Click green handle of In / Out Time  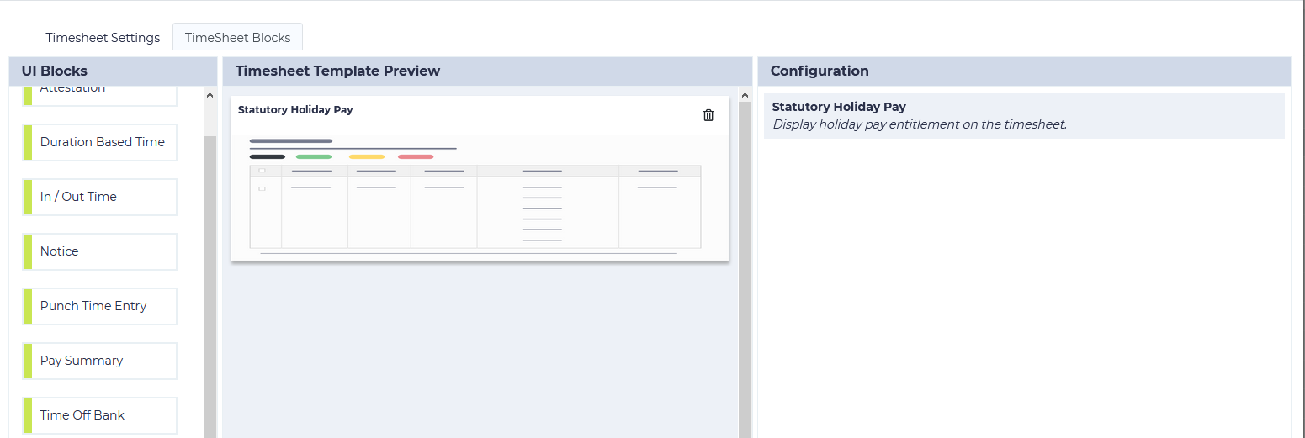tap(28, 197)
